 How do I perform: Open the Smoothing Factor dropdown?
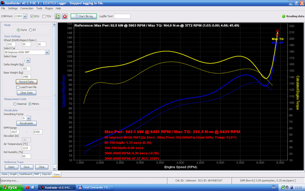29,118
